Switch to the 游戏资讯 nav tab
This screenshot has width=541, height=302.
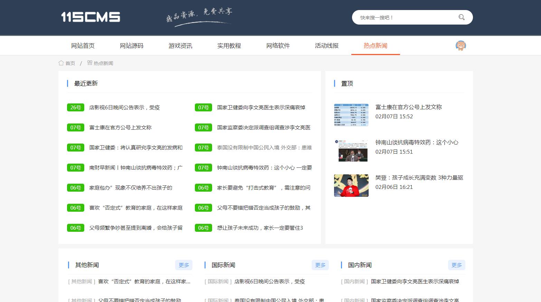[x=180, y=46]
